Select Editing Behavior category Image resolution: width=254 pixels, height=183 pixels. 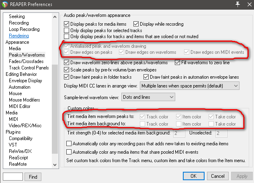tap(21, 74)
